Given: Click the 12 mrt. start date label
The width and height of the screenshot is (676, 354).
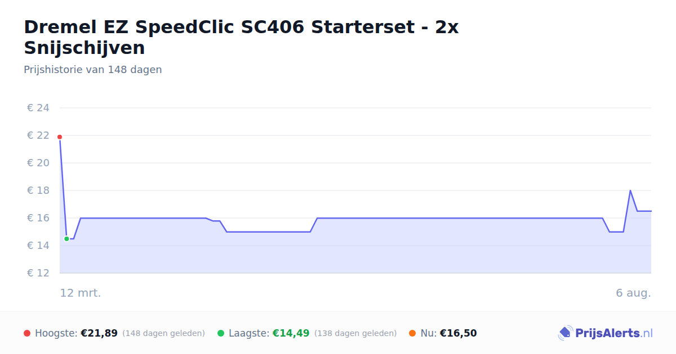Looking at the screenshot, I should [x=81, y=293].
